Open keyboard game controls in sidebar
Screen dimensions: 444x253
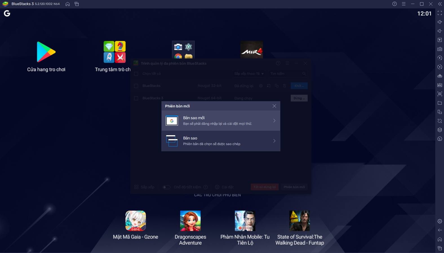[x=439, y=49]
